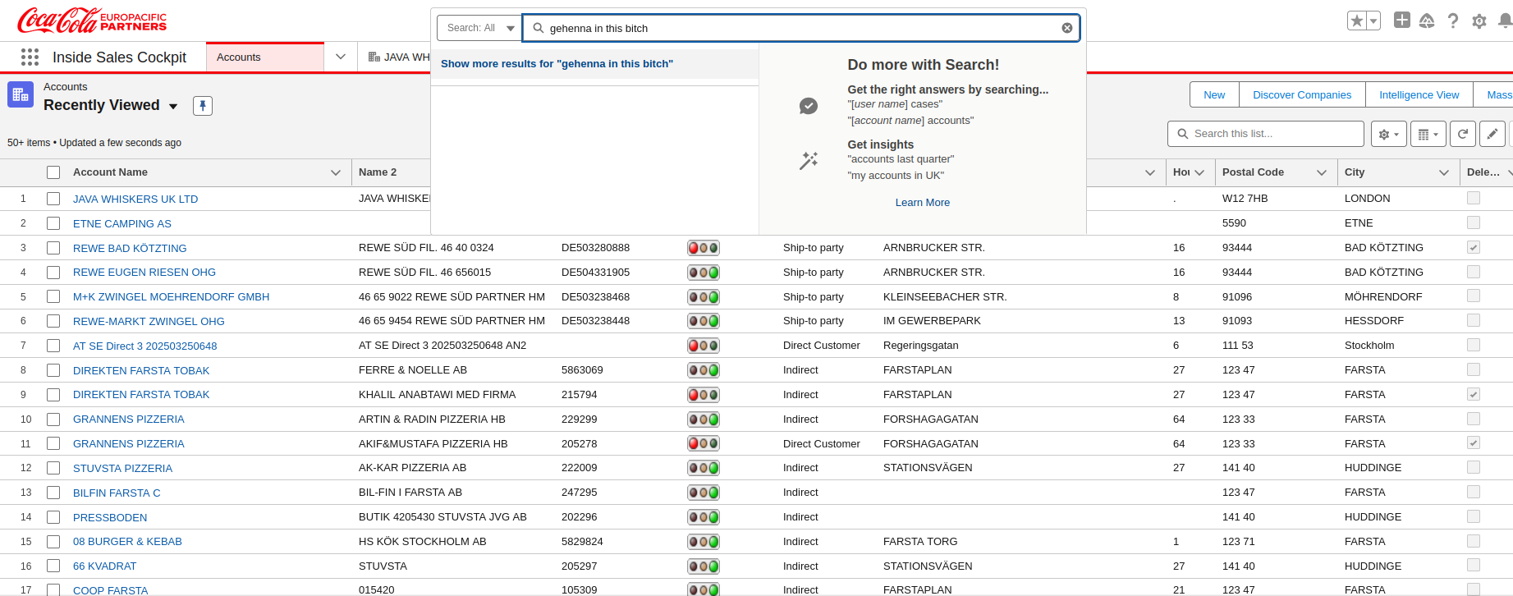
Task: Refresh the accounts list
Action: [1463, 134]
